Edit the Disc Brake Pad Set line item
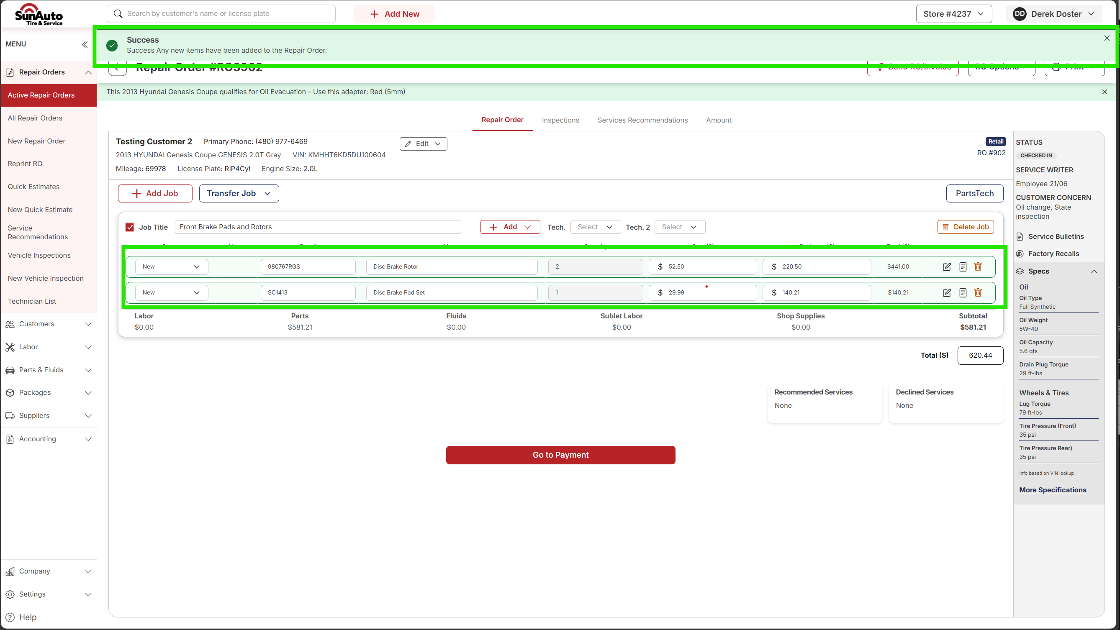1120x630 pixels. coord(947,293)
